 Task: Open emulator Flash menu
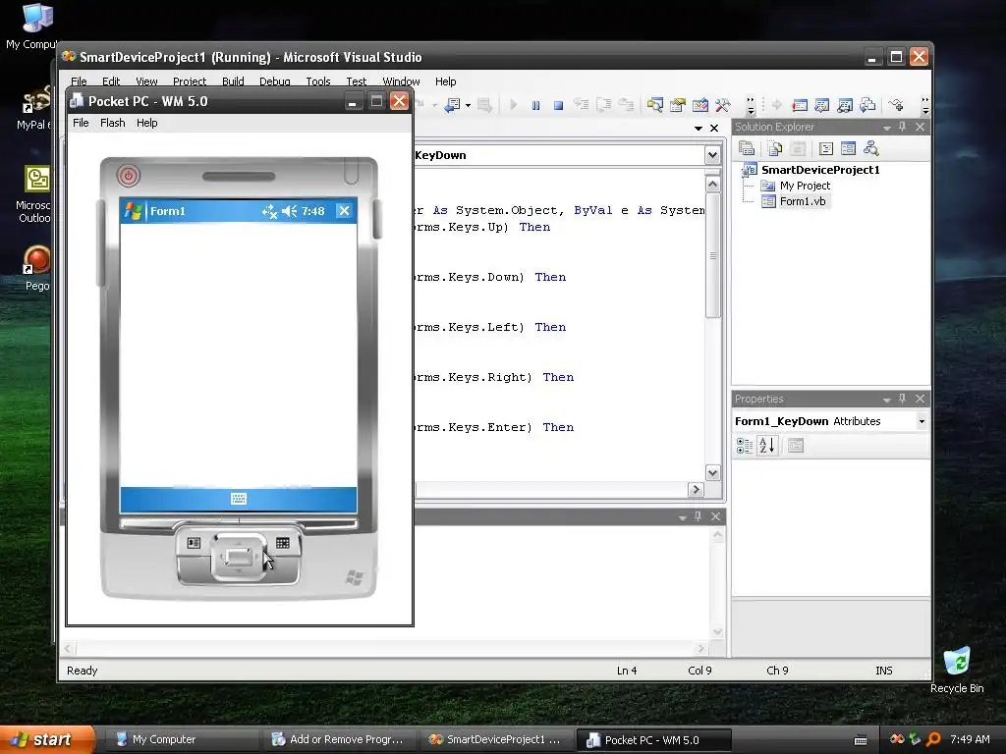[112, 123]
